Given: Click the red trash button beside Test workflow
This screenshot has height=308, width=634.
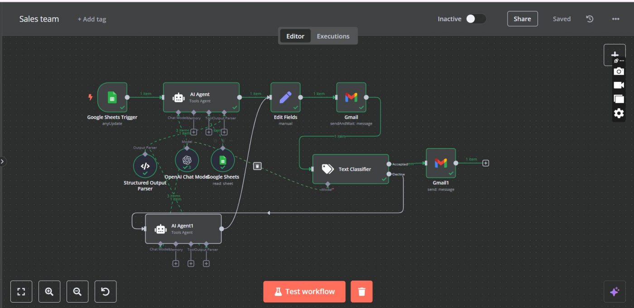Looking at the screenshot, I should [x=361, y=292].
